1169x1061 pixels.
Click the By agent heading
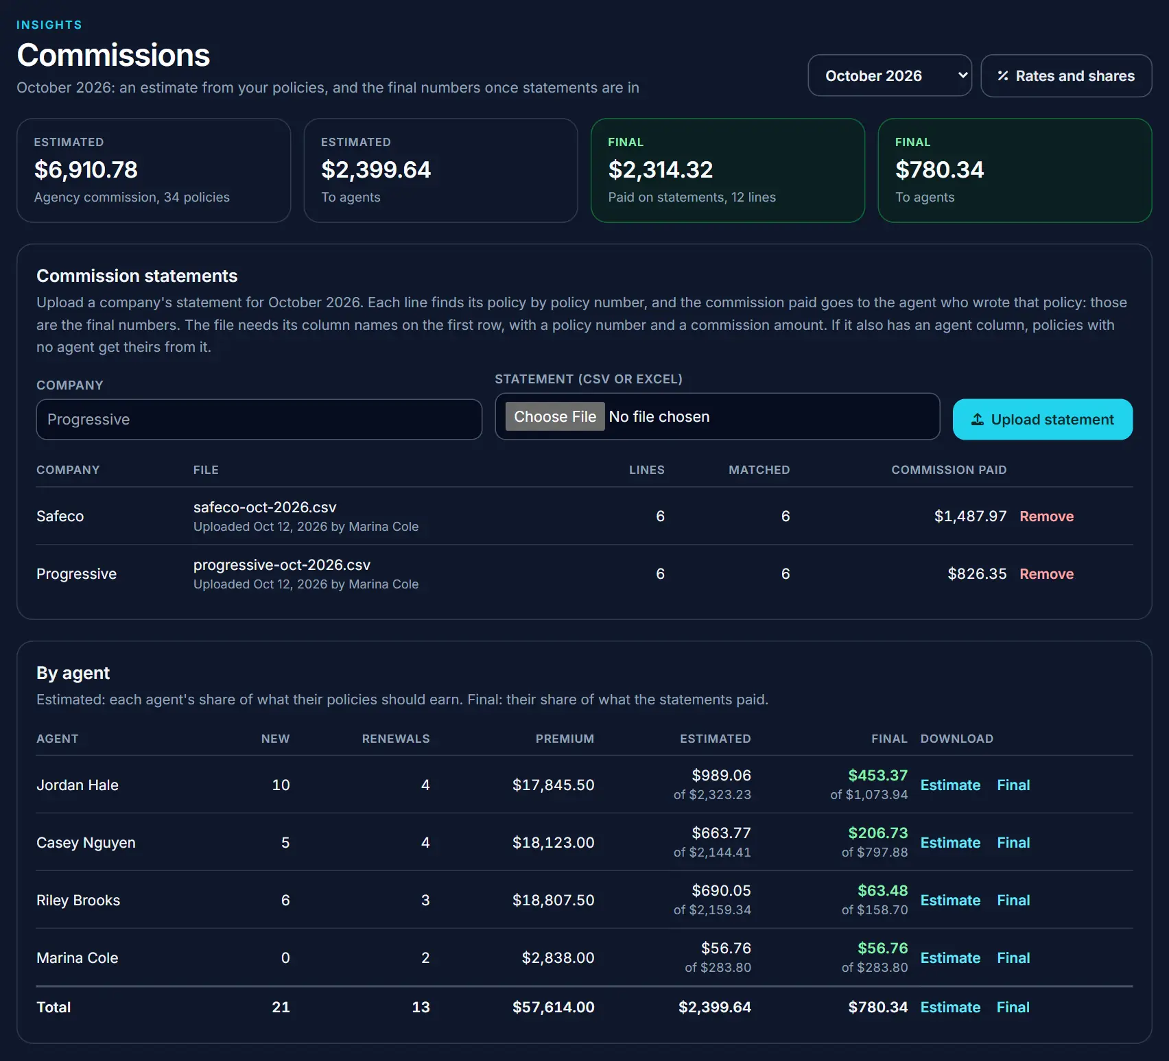point(73,673)
